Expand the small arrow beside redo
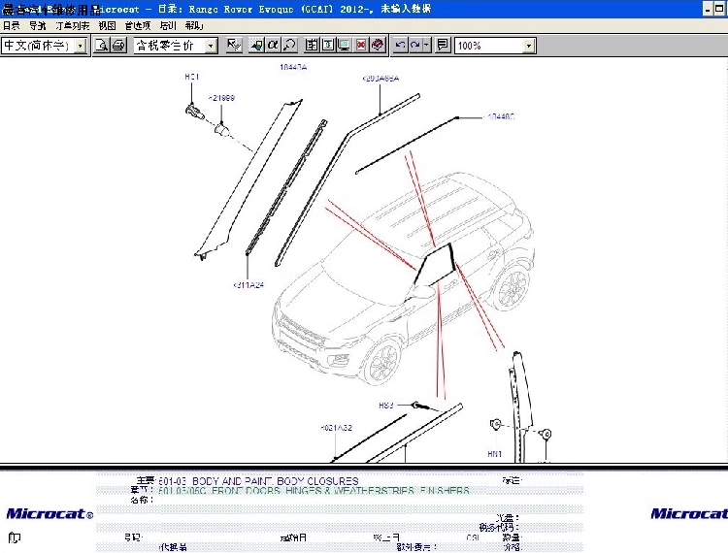This screenshot has height=553, width=728. pyautogui.click(x=427, y=45)
